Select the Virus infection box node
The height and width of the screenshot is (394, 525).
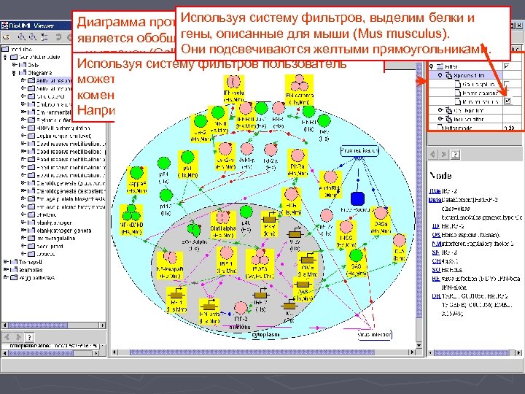(x=374, y=334)
